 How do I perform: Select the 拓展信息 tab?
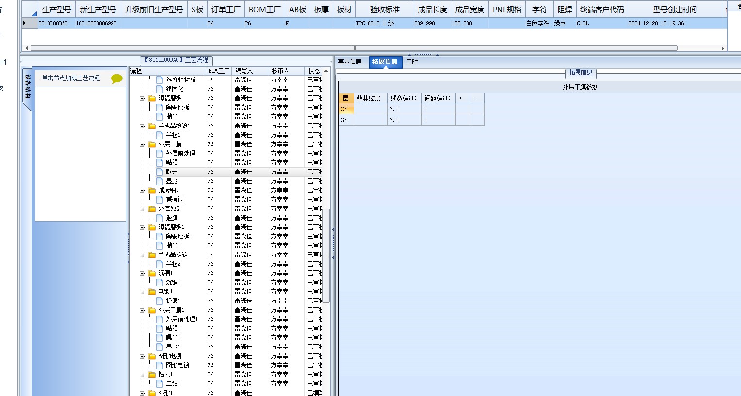pyautogui.click(x=385, y=62)
